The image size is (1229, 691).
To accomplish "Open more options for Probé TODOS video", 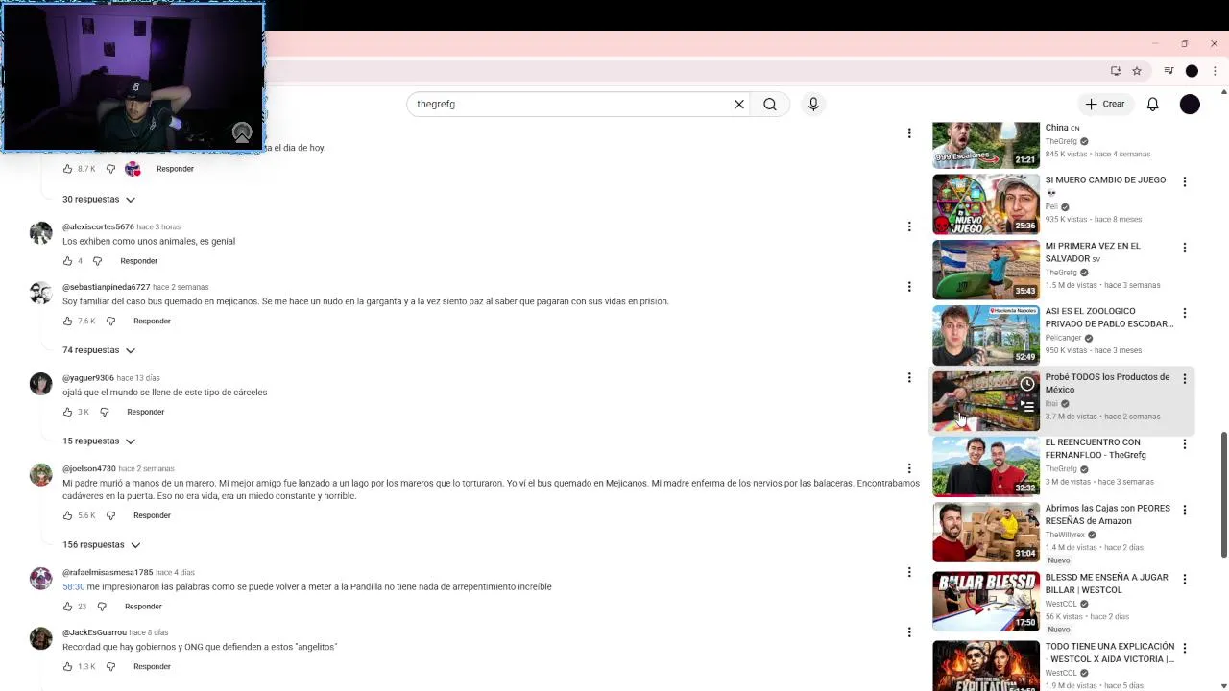I will 1185,379.
